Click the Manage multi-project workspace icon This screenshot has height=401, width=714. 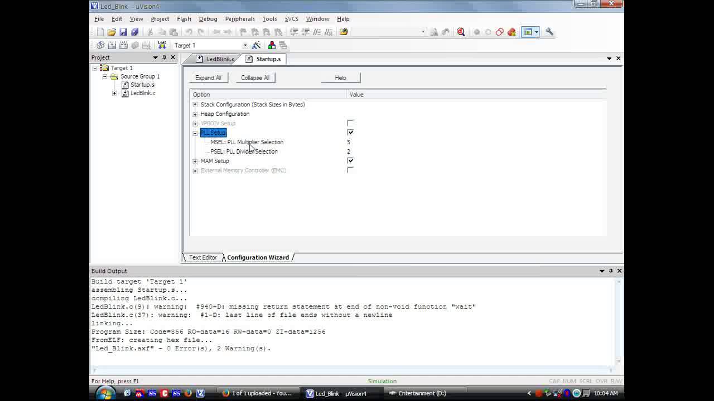283,45
